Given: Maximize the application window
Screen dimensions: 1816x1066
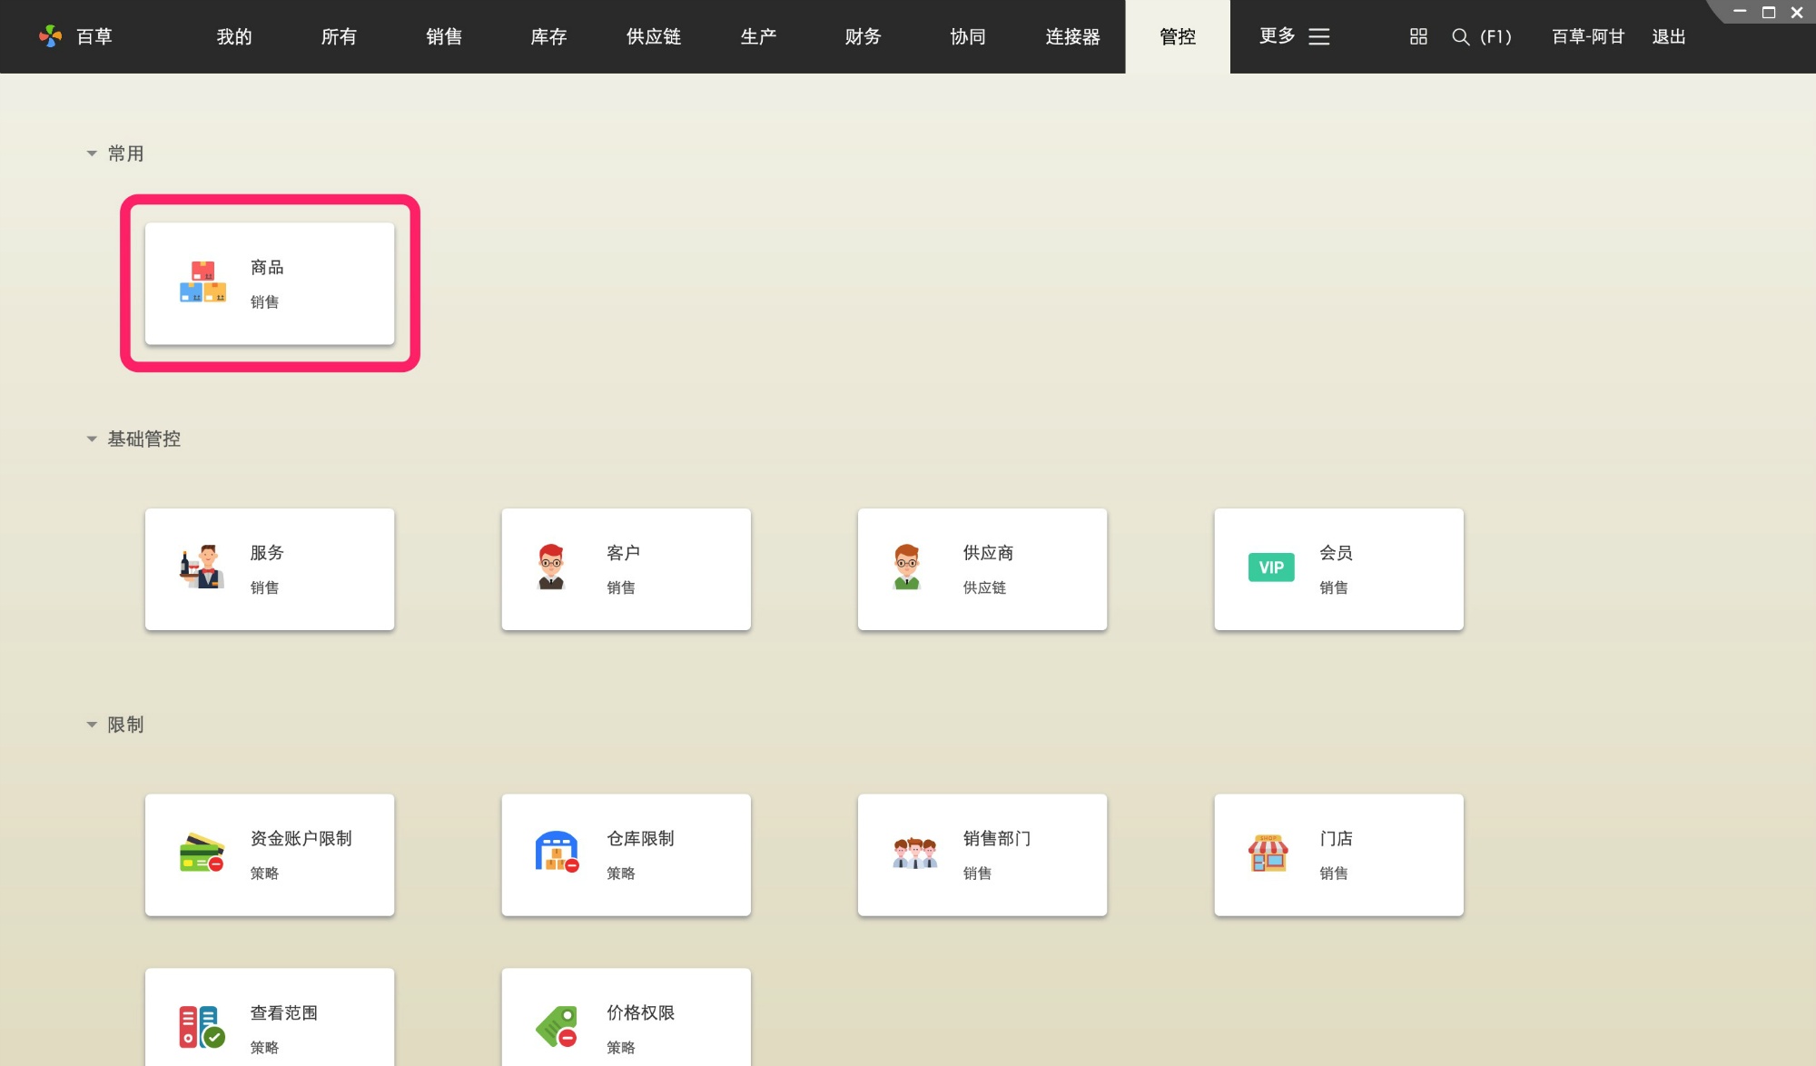Looking at the screenshot, I should coord(1769,12).
